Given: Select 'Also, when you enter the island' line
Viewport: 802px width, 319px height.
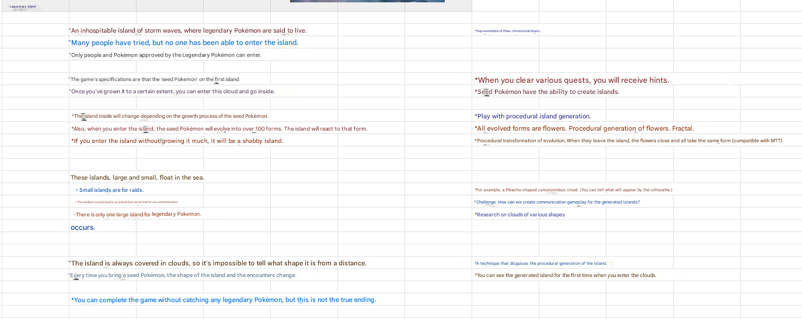Looking at the screenshot, I should click(x=219, y=128).
